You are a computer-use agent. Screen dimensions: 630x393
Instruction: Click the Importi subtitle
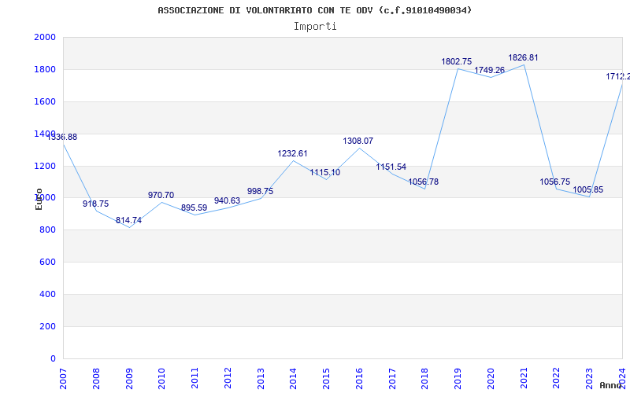[315, 27]
